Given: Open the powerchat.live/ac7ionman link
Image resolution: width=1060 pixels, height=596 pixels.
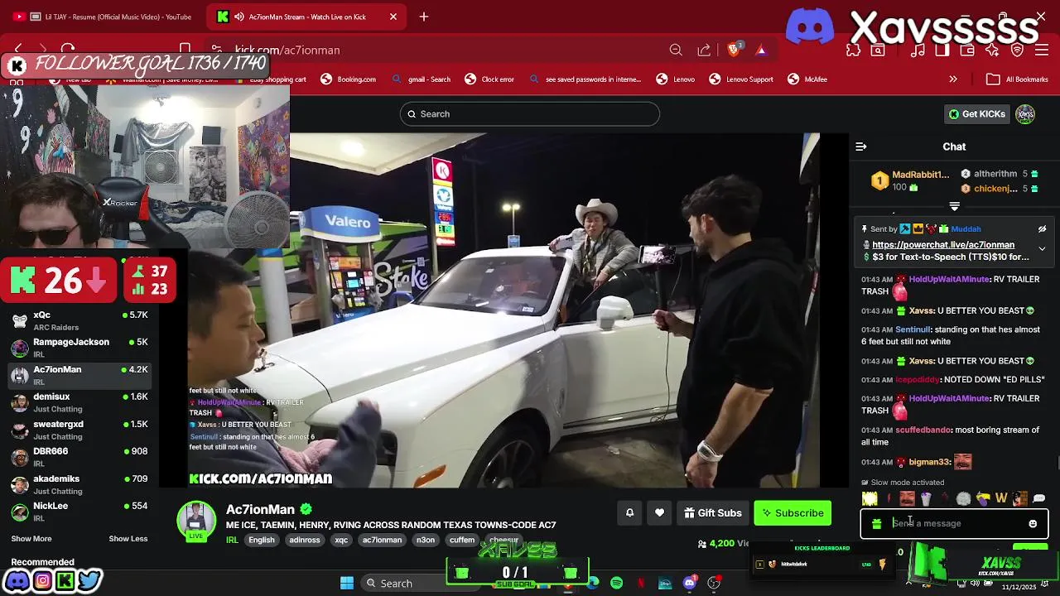Looking at the screenshot, I should pyautogui.click(x=943, y=245).
